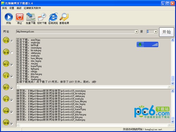Click saved path ending 27_shadow.png
176x132 pixels.
(51, 120)
